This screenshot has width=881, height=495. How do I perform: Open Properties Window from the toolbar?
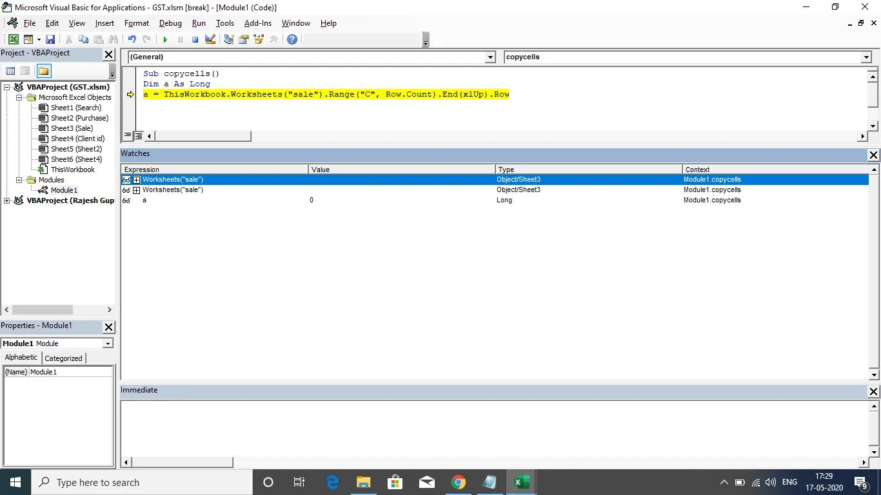pyautogui.click(x=244, y=39)
